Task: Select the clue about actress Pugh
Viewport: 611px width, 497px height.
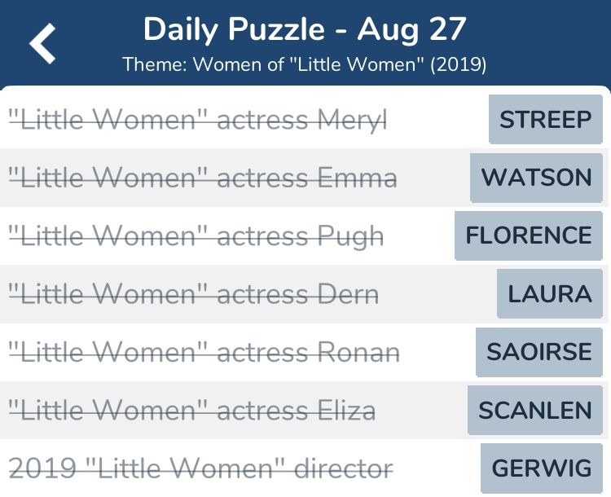Action: click(x=196, y=236)
